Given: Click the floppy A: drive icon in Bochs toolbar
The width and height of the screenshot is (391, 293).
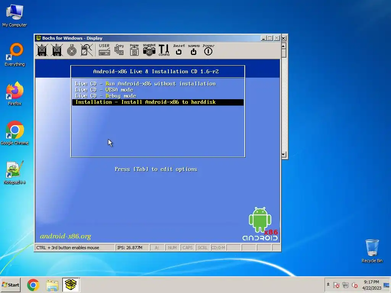Looking at the screenshot, I should tap(42, 50).
